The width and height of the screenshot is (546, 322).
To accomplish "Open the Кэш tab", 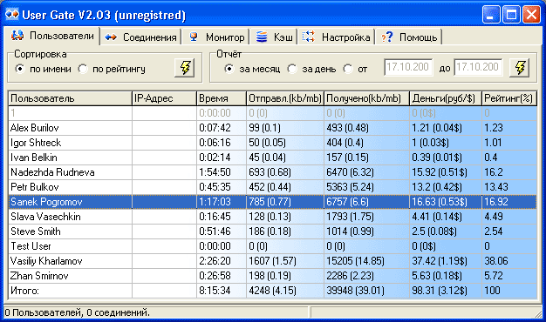I will 274,37.
